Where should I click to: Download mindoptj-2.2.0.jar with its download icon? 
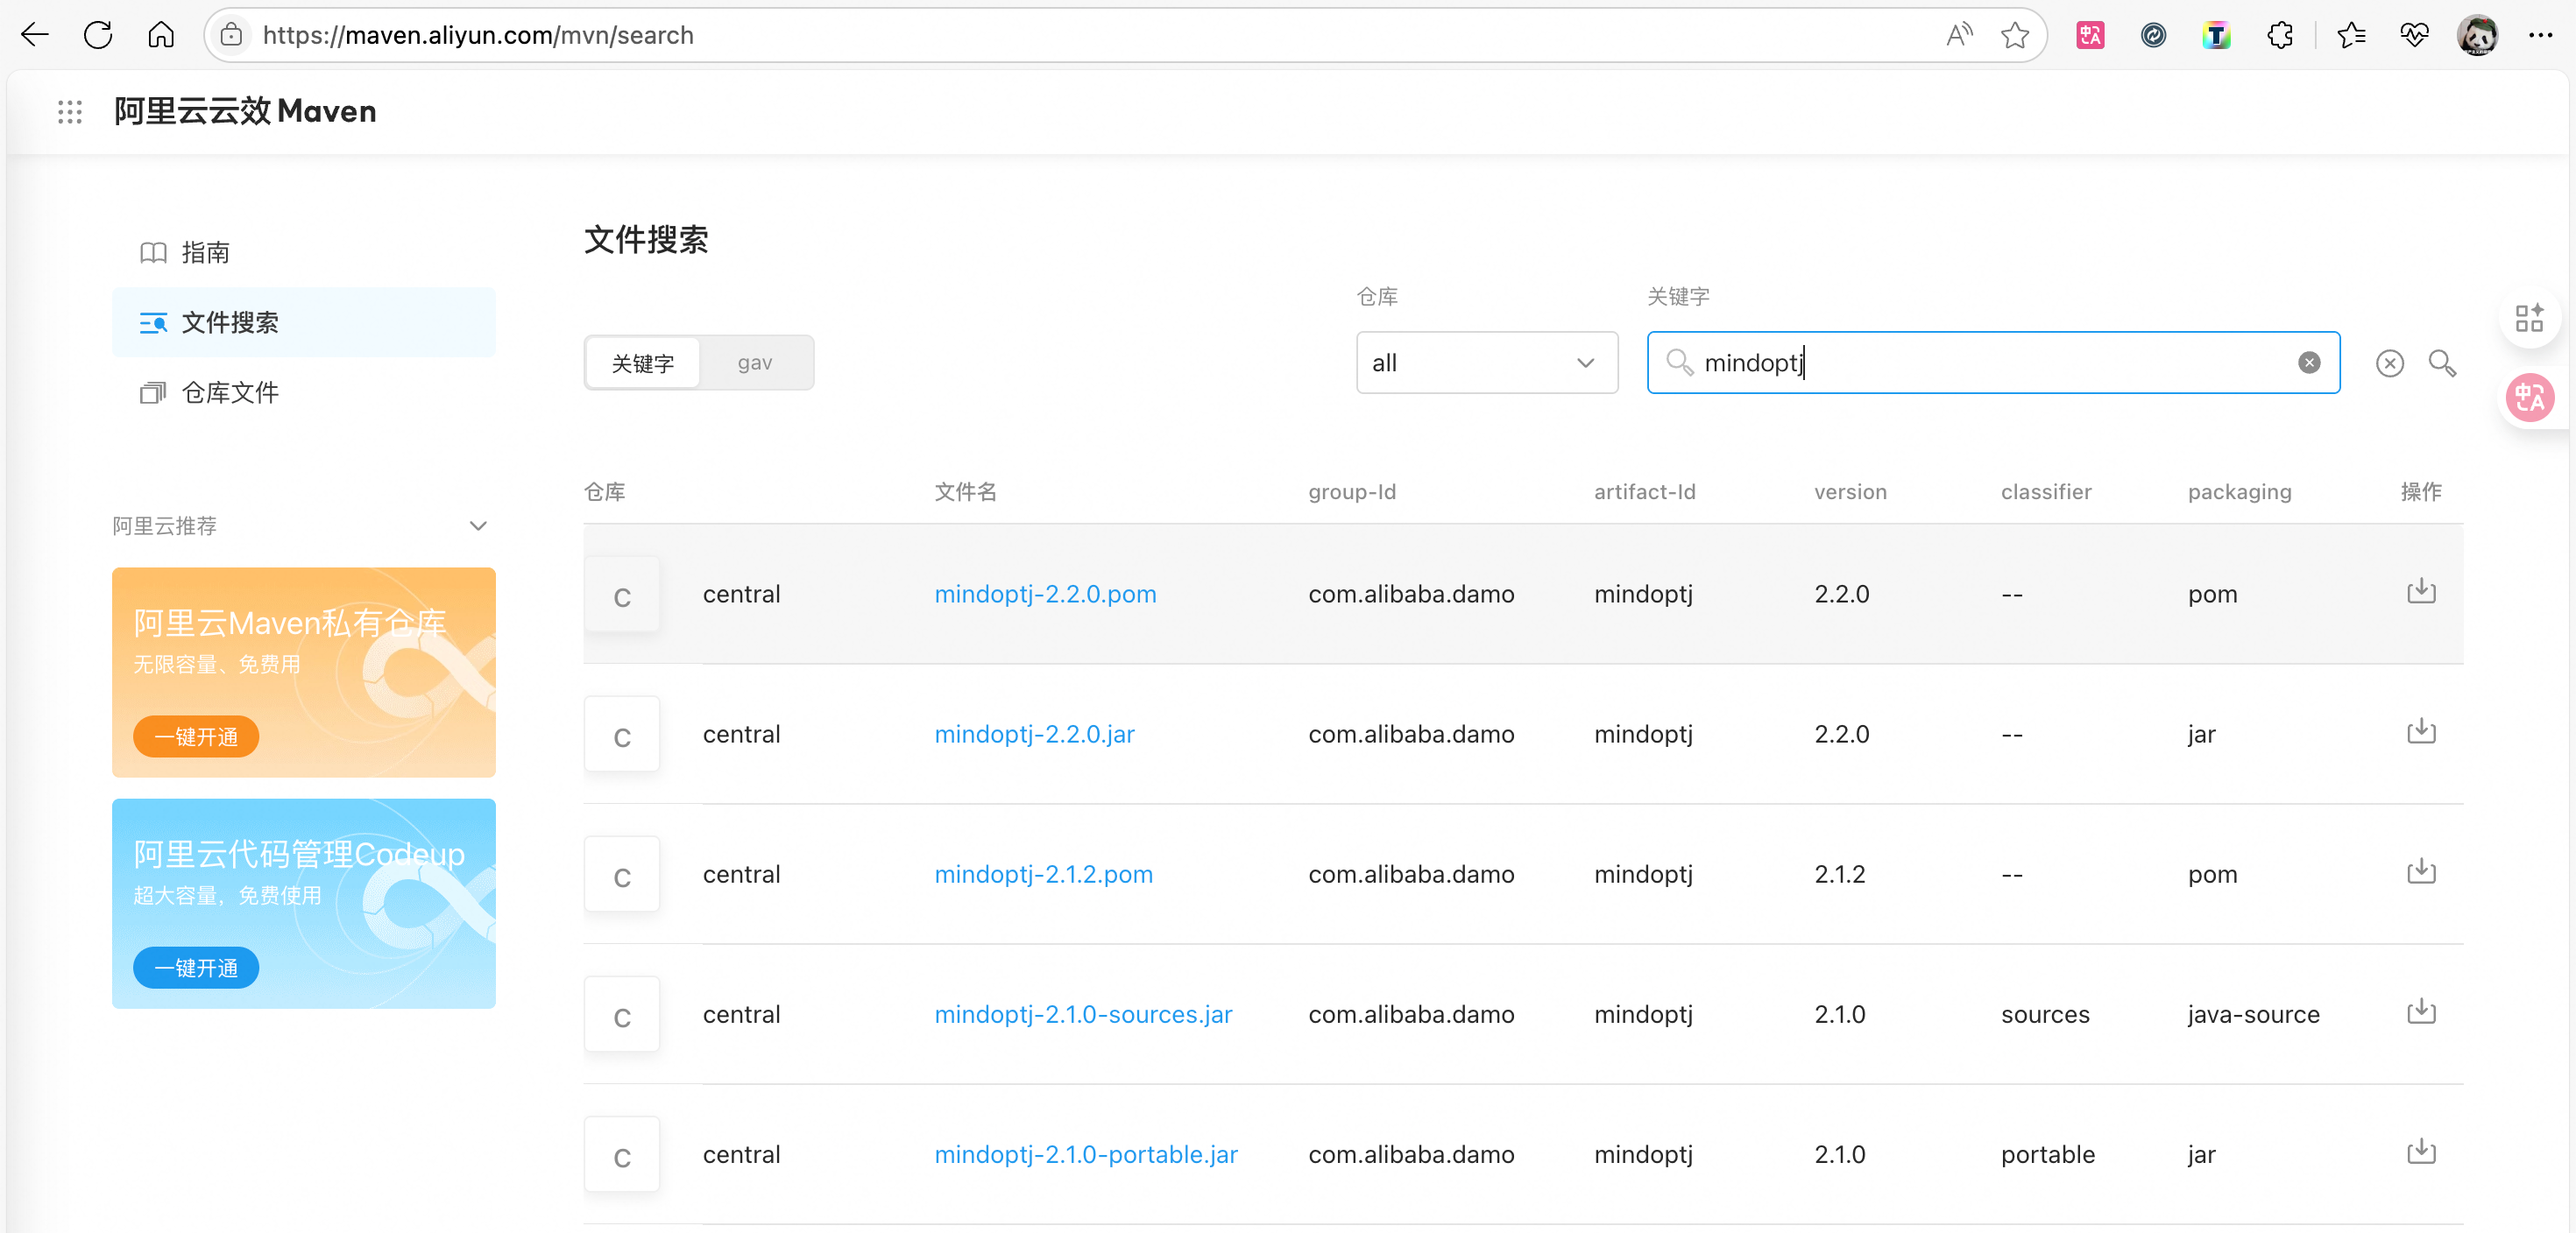point(2421,730)
